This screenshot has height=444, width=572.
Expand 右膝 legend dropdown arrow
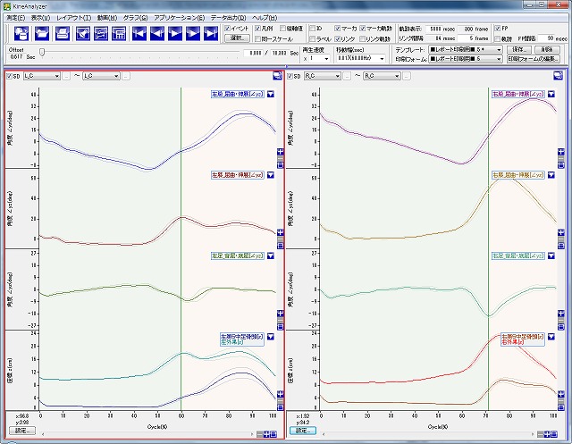[x=551, y=175]
